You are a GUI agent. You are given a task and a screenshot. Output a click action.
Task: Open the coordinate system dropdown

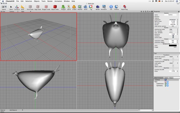174,57
